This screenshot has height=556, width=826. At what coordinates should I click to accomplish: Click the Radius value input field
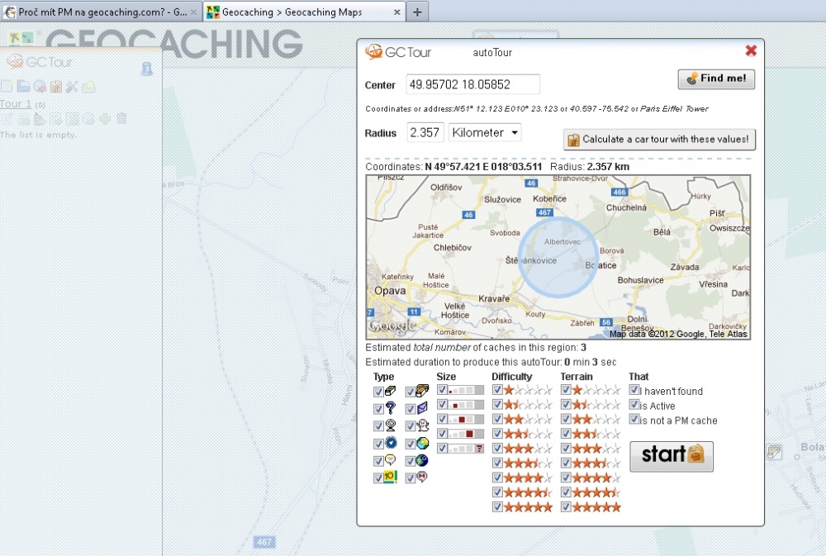(425, 132)
